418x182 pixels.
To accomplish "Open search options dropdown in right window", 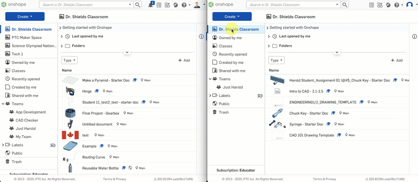I will click(x=337, y=5).
